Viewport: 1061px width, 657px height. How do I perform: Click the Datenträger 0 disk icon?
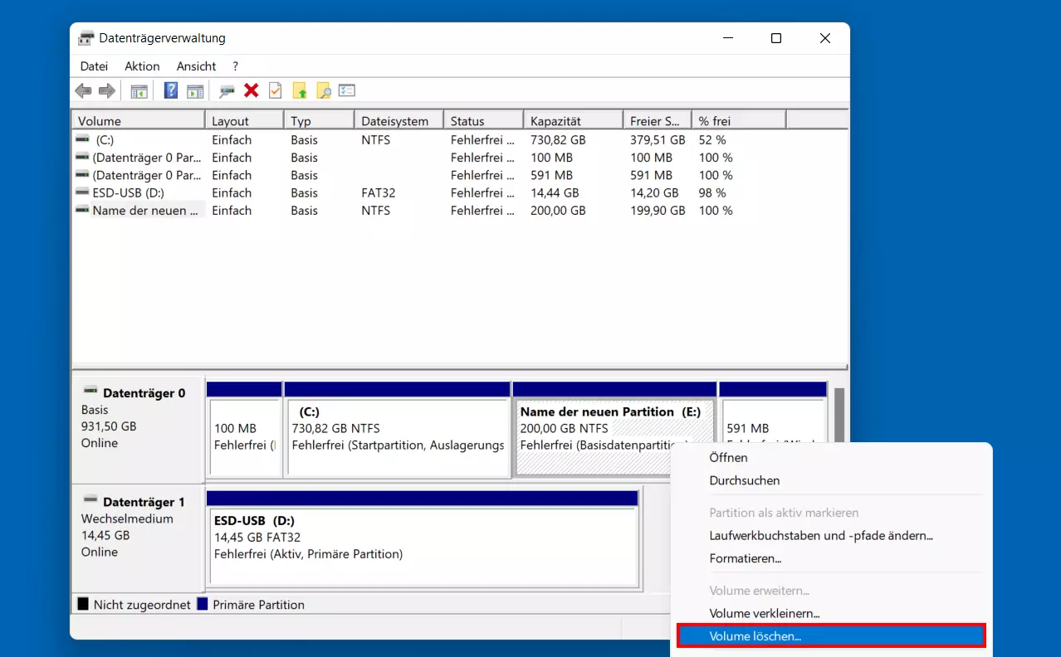coord(90,392)
